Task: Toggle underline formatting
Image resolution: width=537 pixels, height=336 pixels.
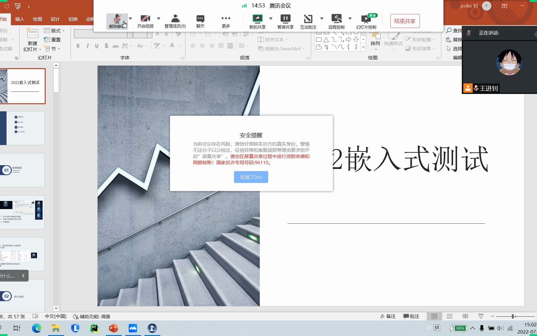Action: click(x=97, y=46)
